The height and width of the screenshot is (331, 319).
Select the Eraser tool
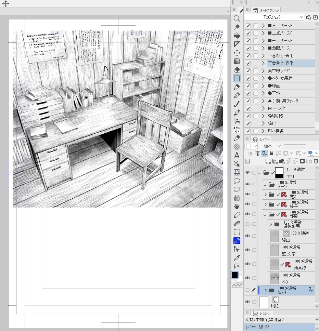(x=237, y=70)
